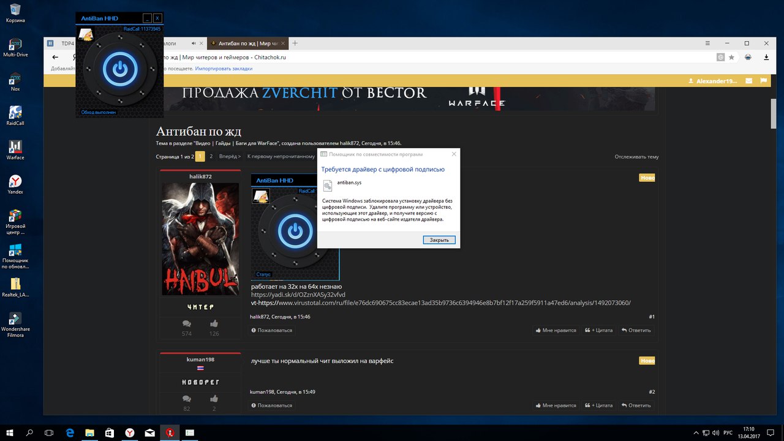Click the small logo icon in AntiBan HHD

tap(86, 34)
